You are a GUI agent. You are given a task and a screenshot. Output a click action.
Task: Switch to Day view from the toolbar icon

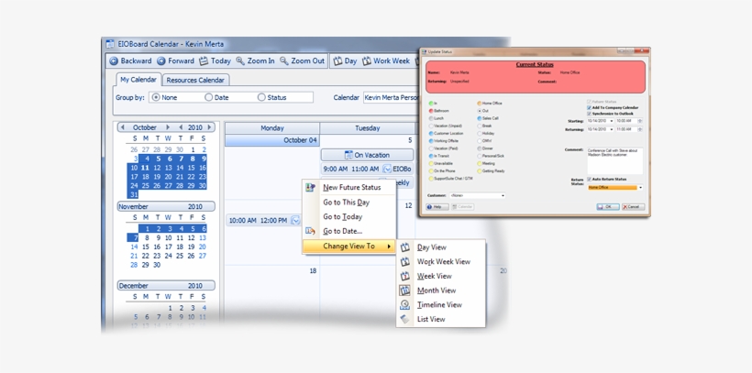(x=337, y=60)
